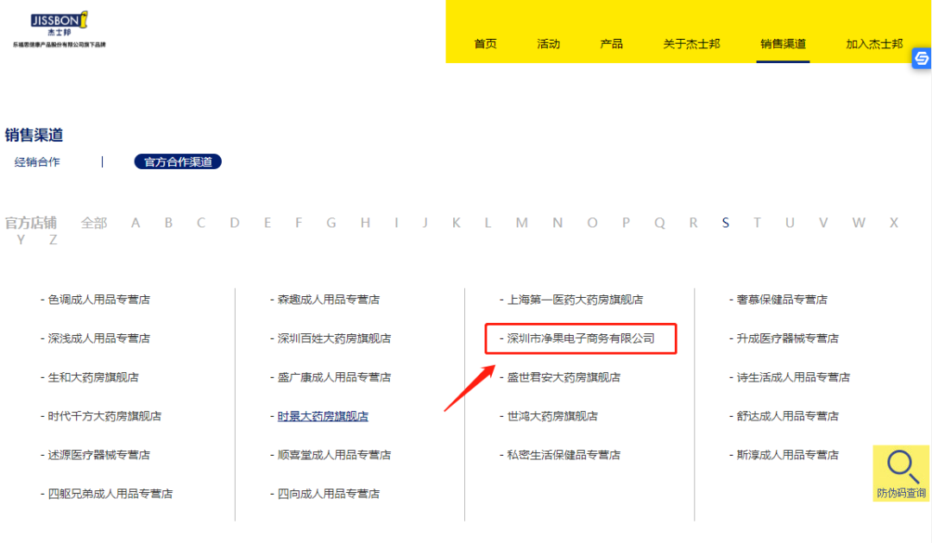Select the 官方合作渠道 tab
This screenshot has height=543, width=932.
pos(178,161)
